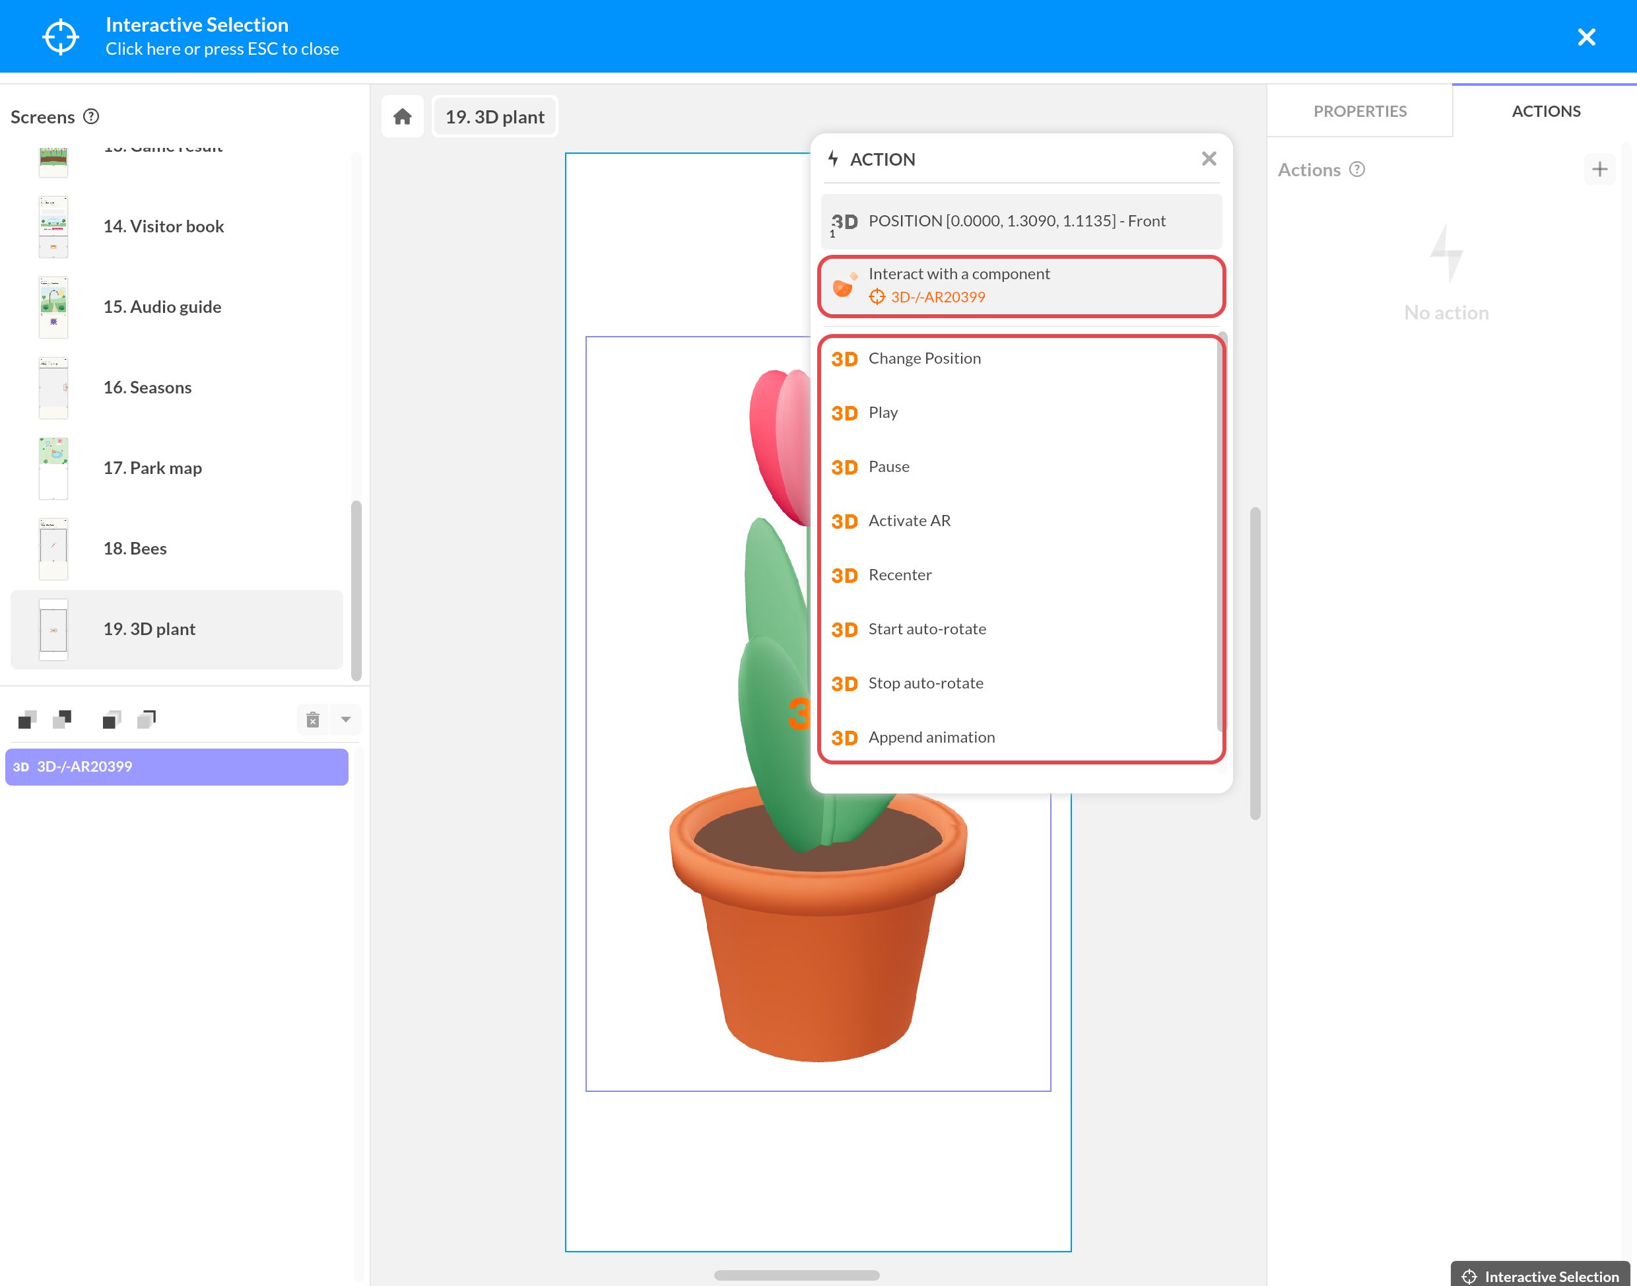Click the 19. 3D plant breadcrumb
This screenshot has width=1637, height=1286.
[495, 117]
